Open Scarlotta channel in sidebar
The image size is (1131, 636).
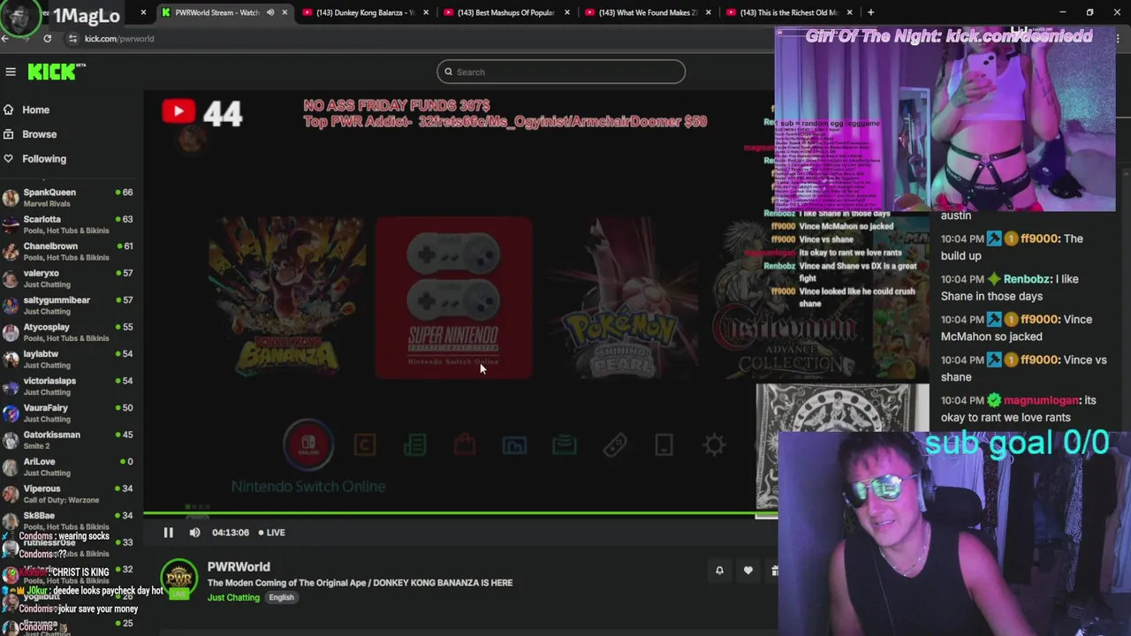coord(68,224)
